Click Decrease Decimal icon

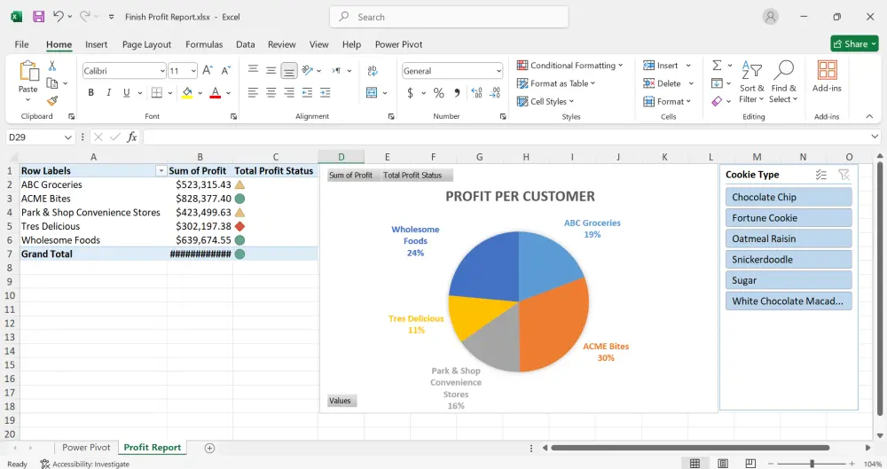pyautogui.click(x=495, y=93)
